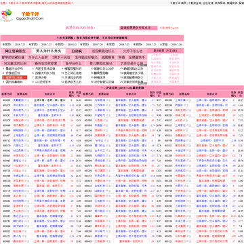Open 机构席位 in the top navigation

[x=220, y=3]
